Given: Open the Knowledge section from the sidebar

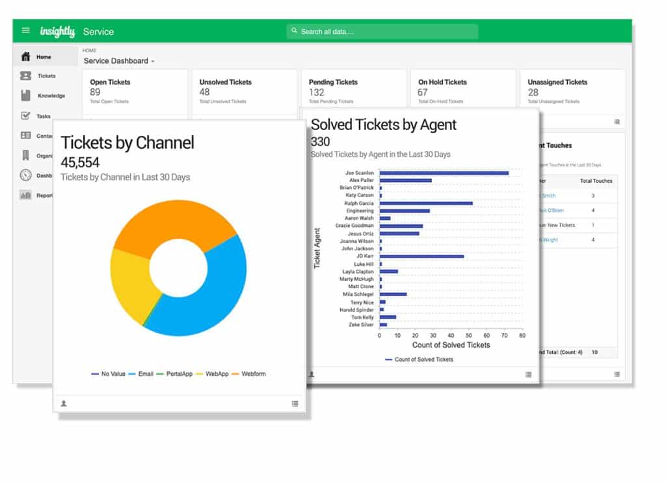Looking at the screenshot, I should click(x=26, y=96).
